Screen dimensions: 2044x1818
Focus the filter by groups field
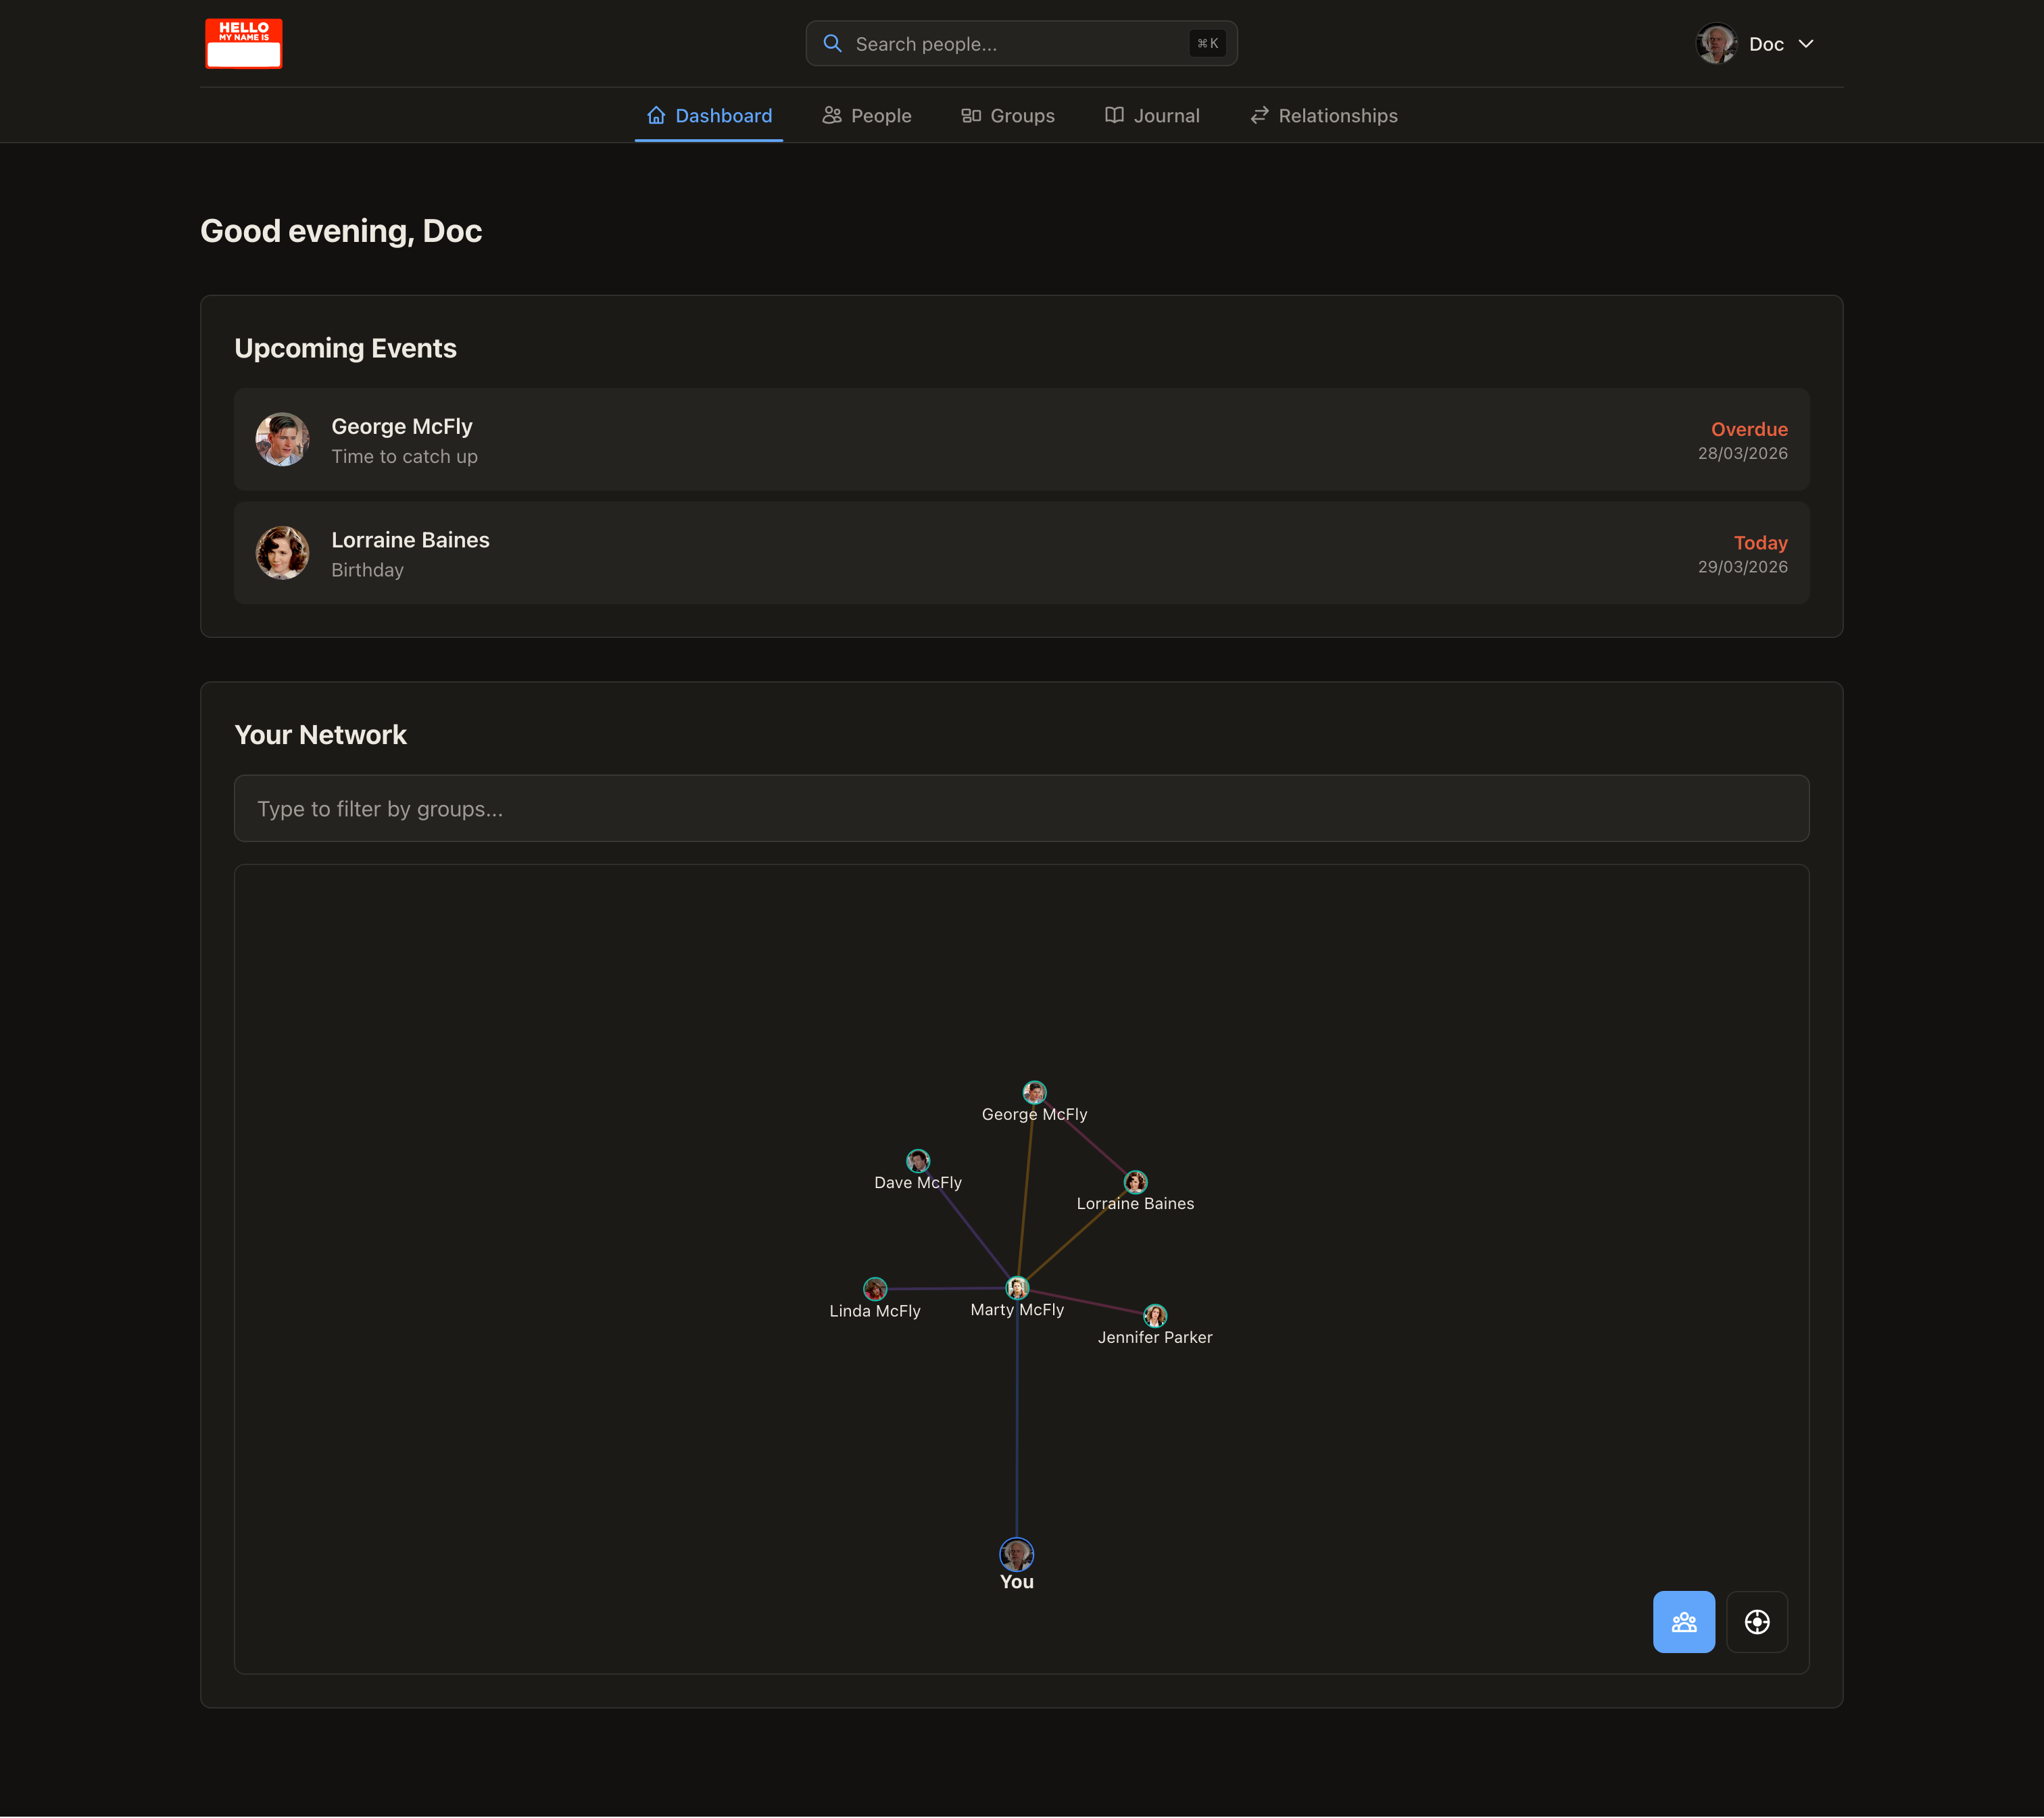pos(1021,808)
